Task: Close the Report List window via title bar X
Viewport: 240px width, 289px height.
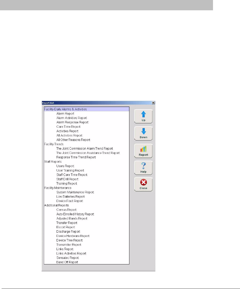Action: click(x=153, y=103)
